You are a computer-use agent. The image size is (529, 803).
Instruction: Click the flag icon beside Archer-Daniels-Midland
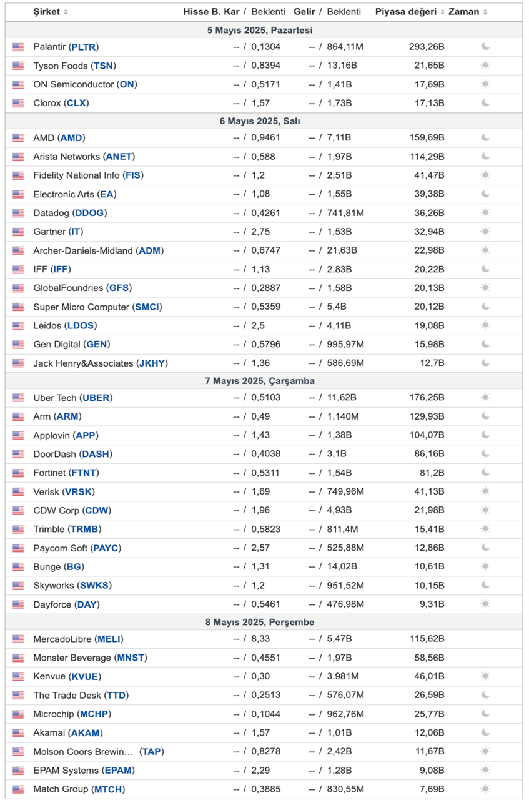click(x=18, y=250)
